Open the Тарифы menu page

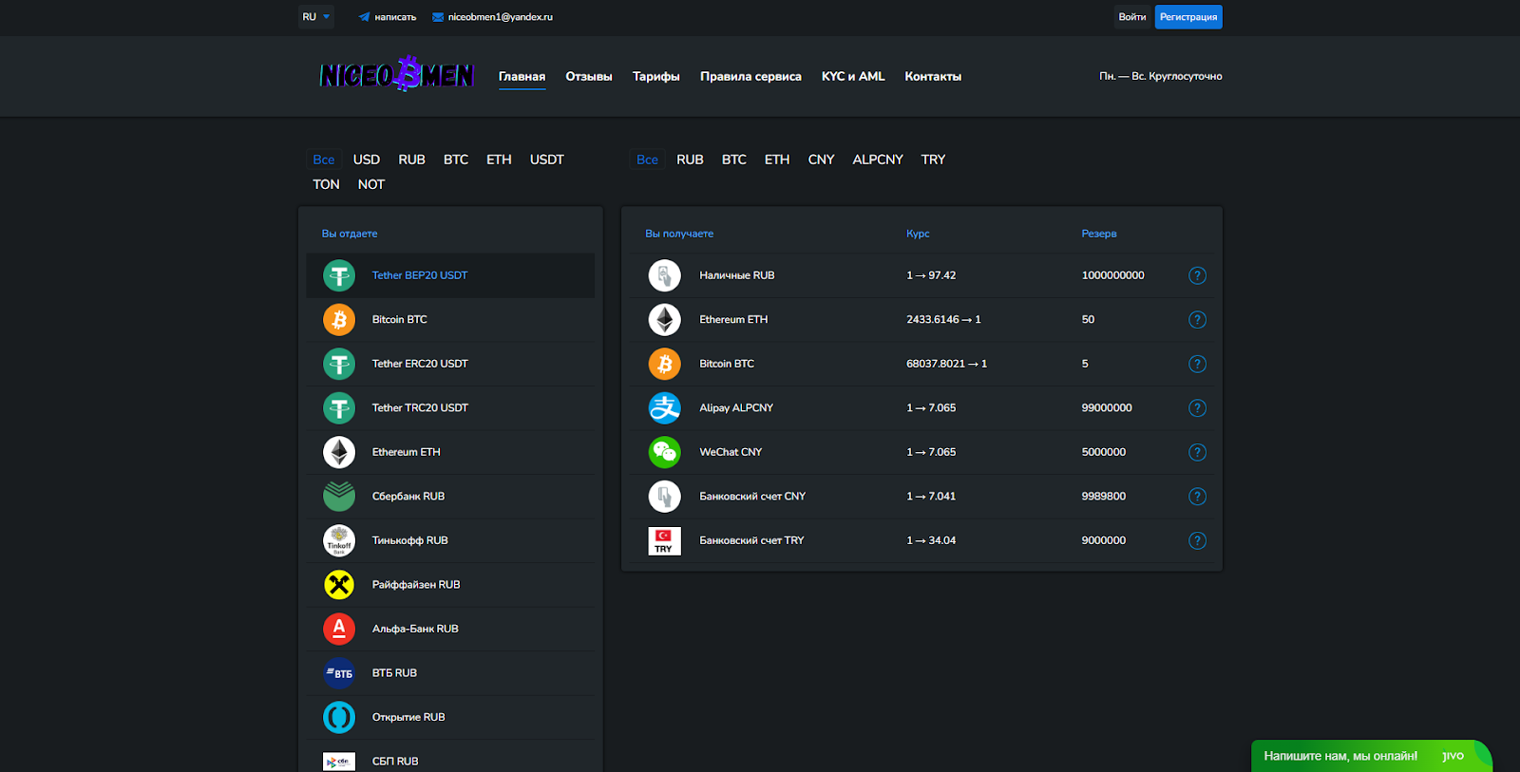655,76
